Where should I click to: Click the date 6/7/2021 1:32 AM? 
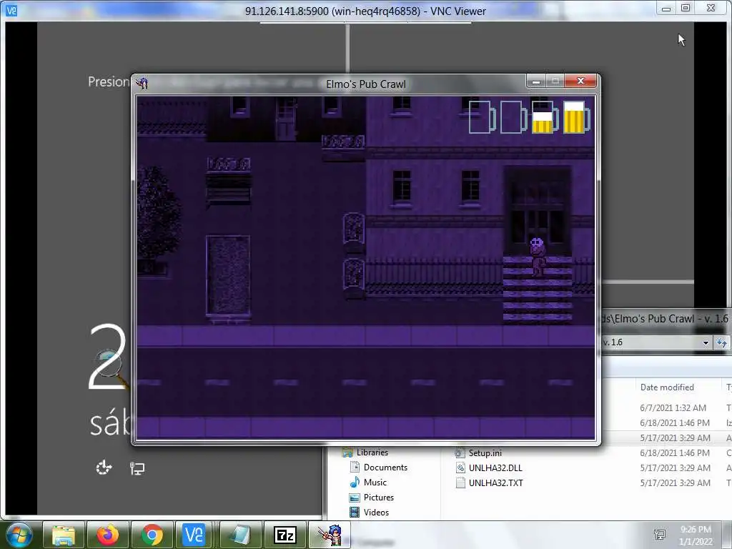click(x=673, y=408)
